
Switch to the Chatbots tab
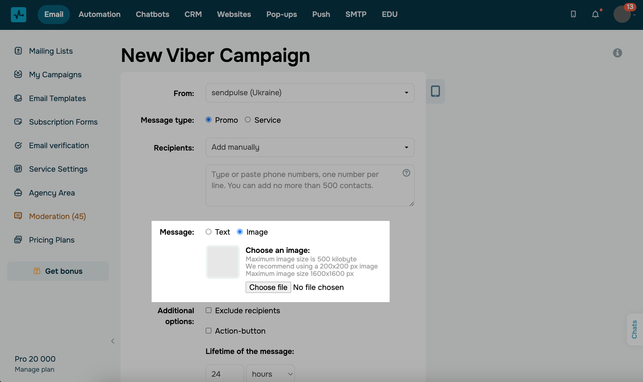click(x=152, y=14)
